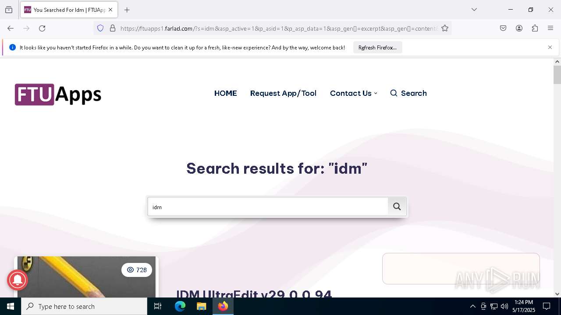Open the Search option in site navigation
The height and width of the screenshot is (315, 561).
tap(408, 93)
